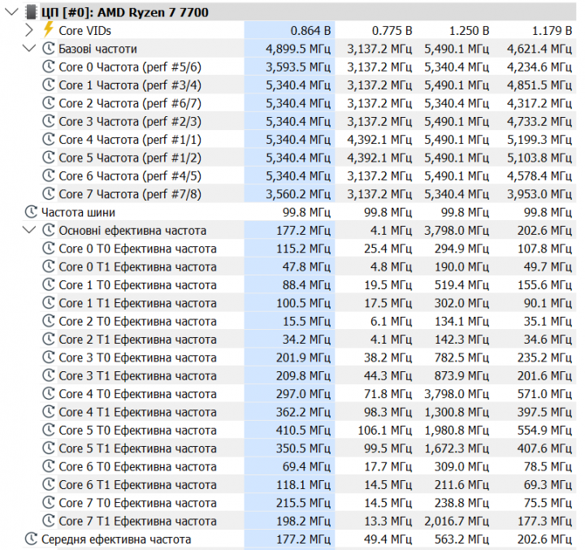Click clock icon beside Середня ефективна частота

point(31,539)
